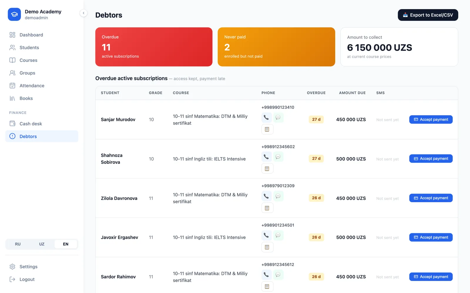The width and height of the screenshot is (470, 293).
Task: Call Sanjar Murodov with the phone icon
Action: (266, 117)
